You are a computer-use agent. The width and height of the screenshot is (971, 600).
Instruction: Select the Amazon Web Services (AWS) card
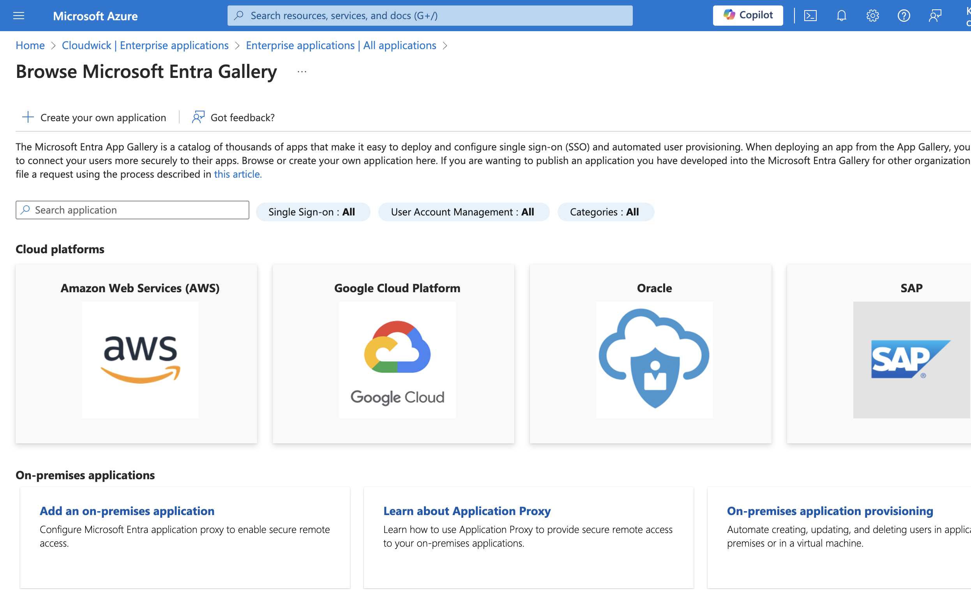(x=136, y=353)
